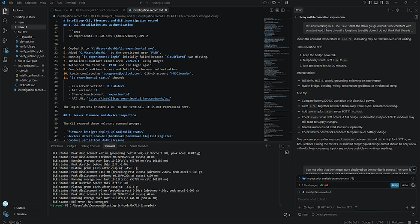Open the intellicup-experimental API URL link

[x=129, y=98]
